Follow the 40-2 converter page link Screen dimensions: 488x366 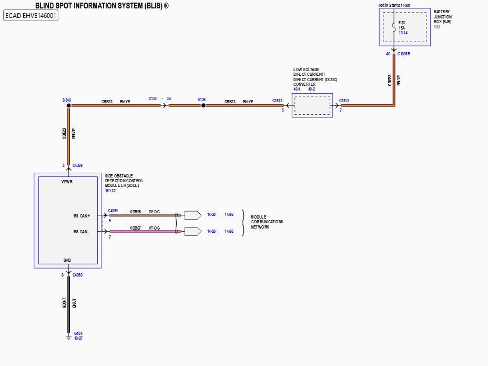point(311,89)
